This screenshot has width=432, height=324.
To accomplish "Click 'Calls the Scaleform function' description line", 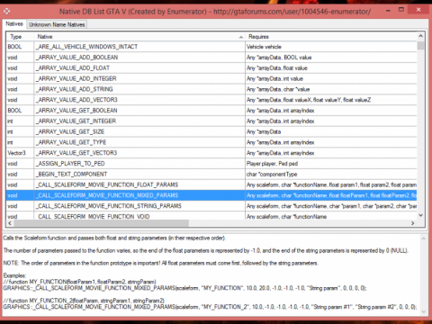I will pos(114,238).
